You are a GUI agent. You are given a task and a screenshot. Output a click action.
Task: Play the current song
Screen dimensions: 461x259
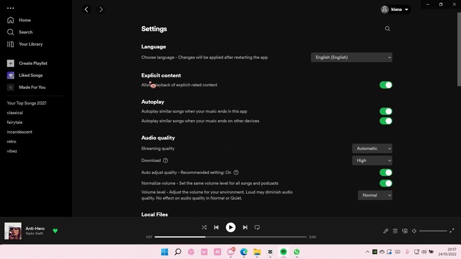coord(230,227)
